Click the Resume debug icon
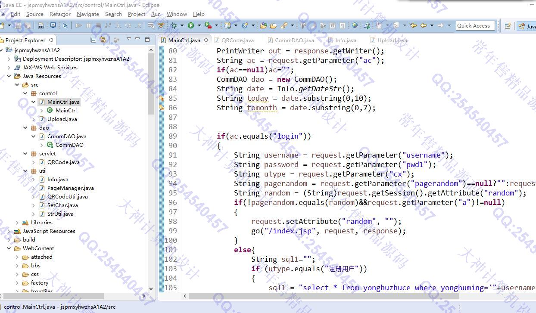This screenshot has width=536, height=313. (x=78, y=25)
